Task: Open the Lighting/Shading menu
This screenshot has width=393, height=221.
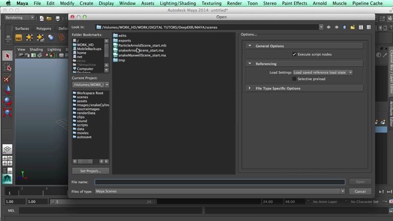Action: click(178, 3)
